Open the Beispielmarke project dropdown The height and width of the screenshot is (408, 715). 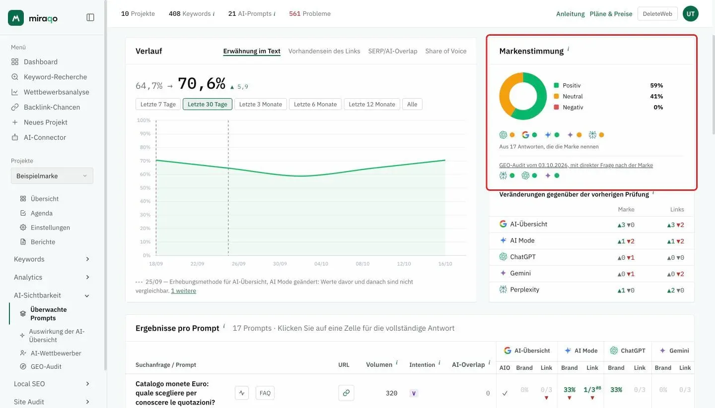[52, 176]
